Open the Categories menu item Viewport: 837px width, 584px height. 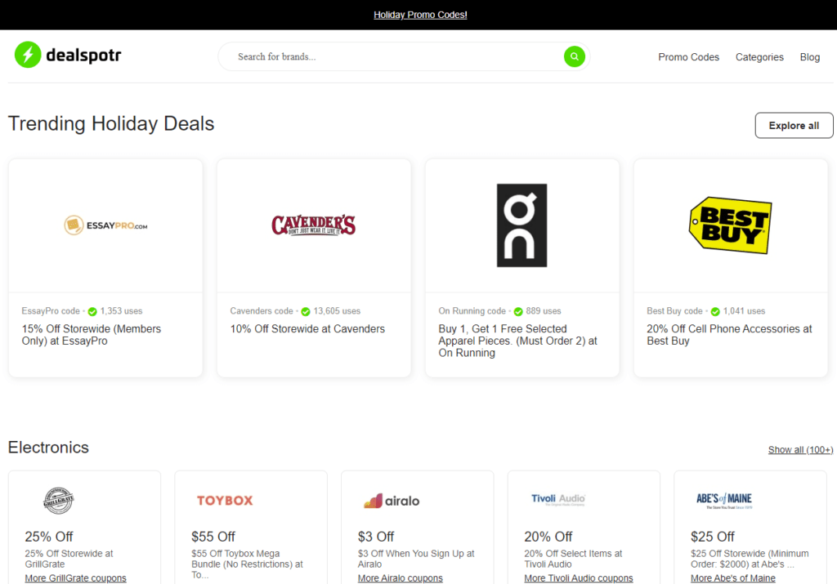[759, 56]
